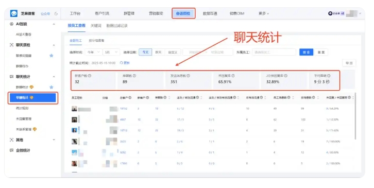374x188 pixels.
Task: Collapse the AI智能 sidebar section
Action: tap(54, 24)
